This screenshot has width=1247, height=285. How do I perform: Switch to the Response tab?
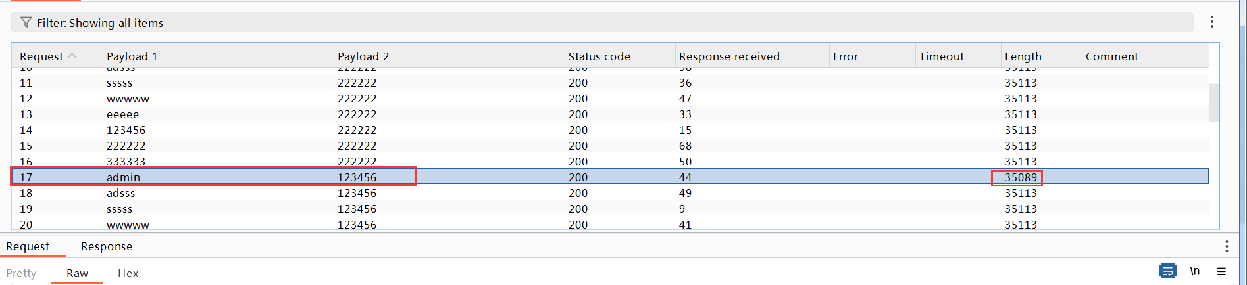107,246
